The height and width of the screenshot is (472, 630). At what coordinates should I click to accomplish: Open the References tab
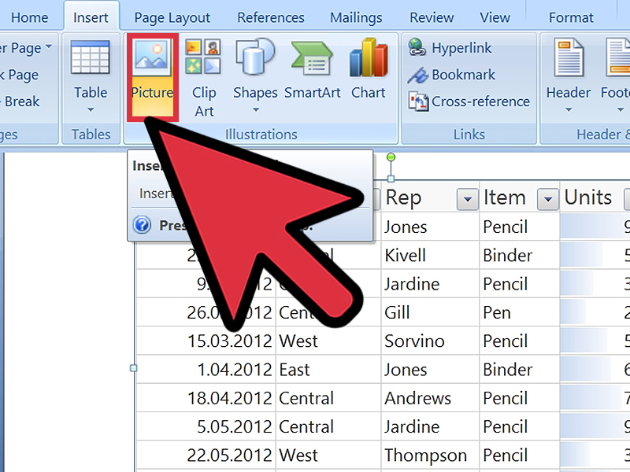point(271,17)
